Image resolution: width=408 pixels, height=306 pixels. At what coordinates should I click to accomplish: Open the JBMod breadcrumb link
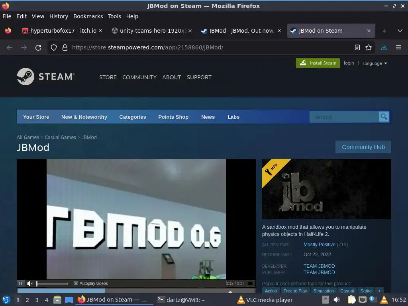(89, 137)
